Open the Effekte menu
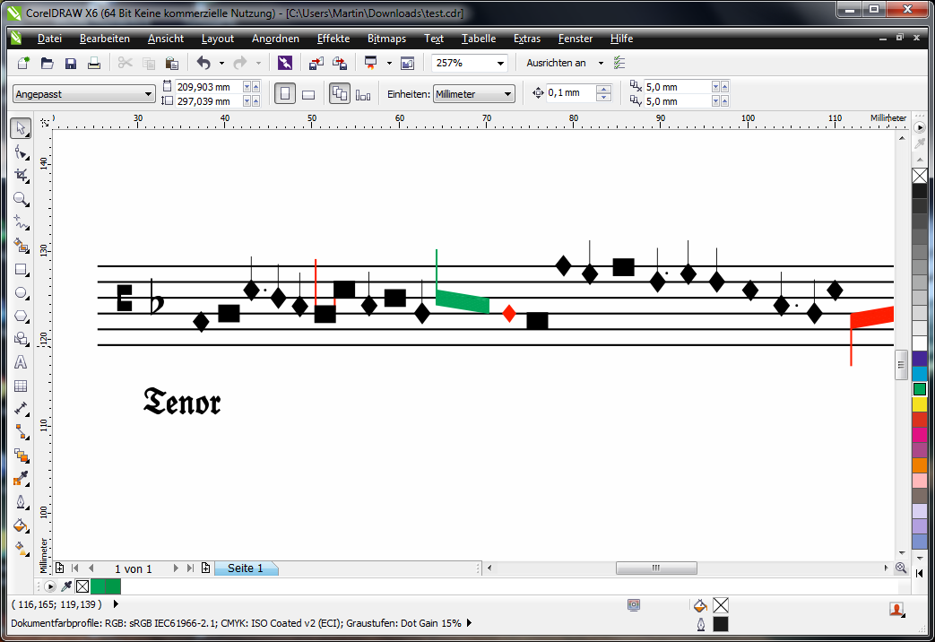 (333, 39)
